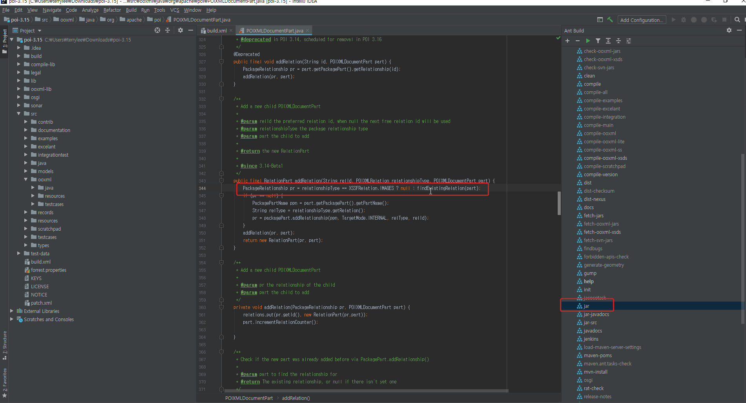This screenshot has height=403, width=746.
Task: Expand the build folder in project tree
Action: (x=19, y=56)
